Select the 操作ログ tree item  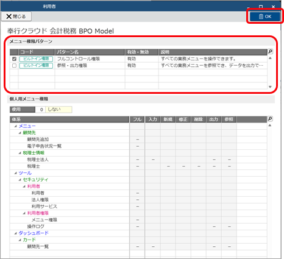(x=36, y=227)
